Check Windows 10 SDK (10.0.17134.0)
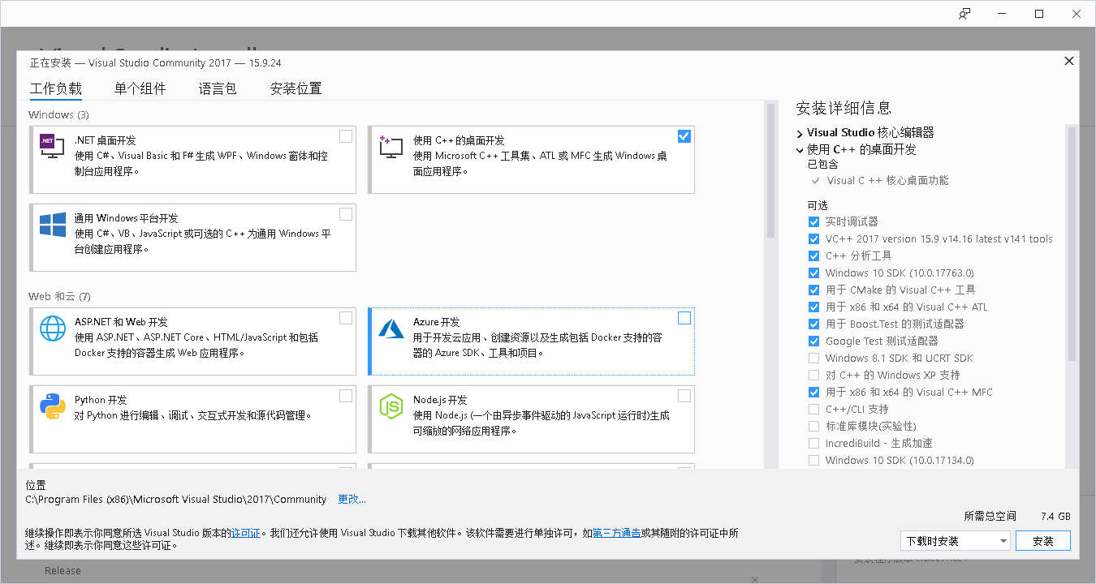 (813, 460)
